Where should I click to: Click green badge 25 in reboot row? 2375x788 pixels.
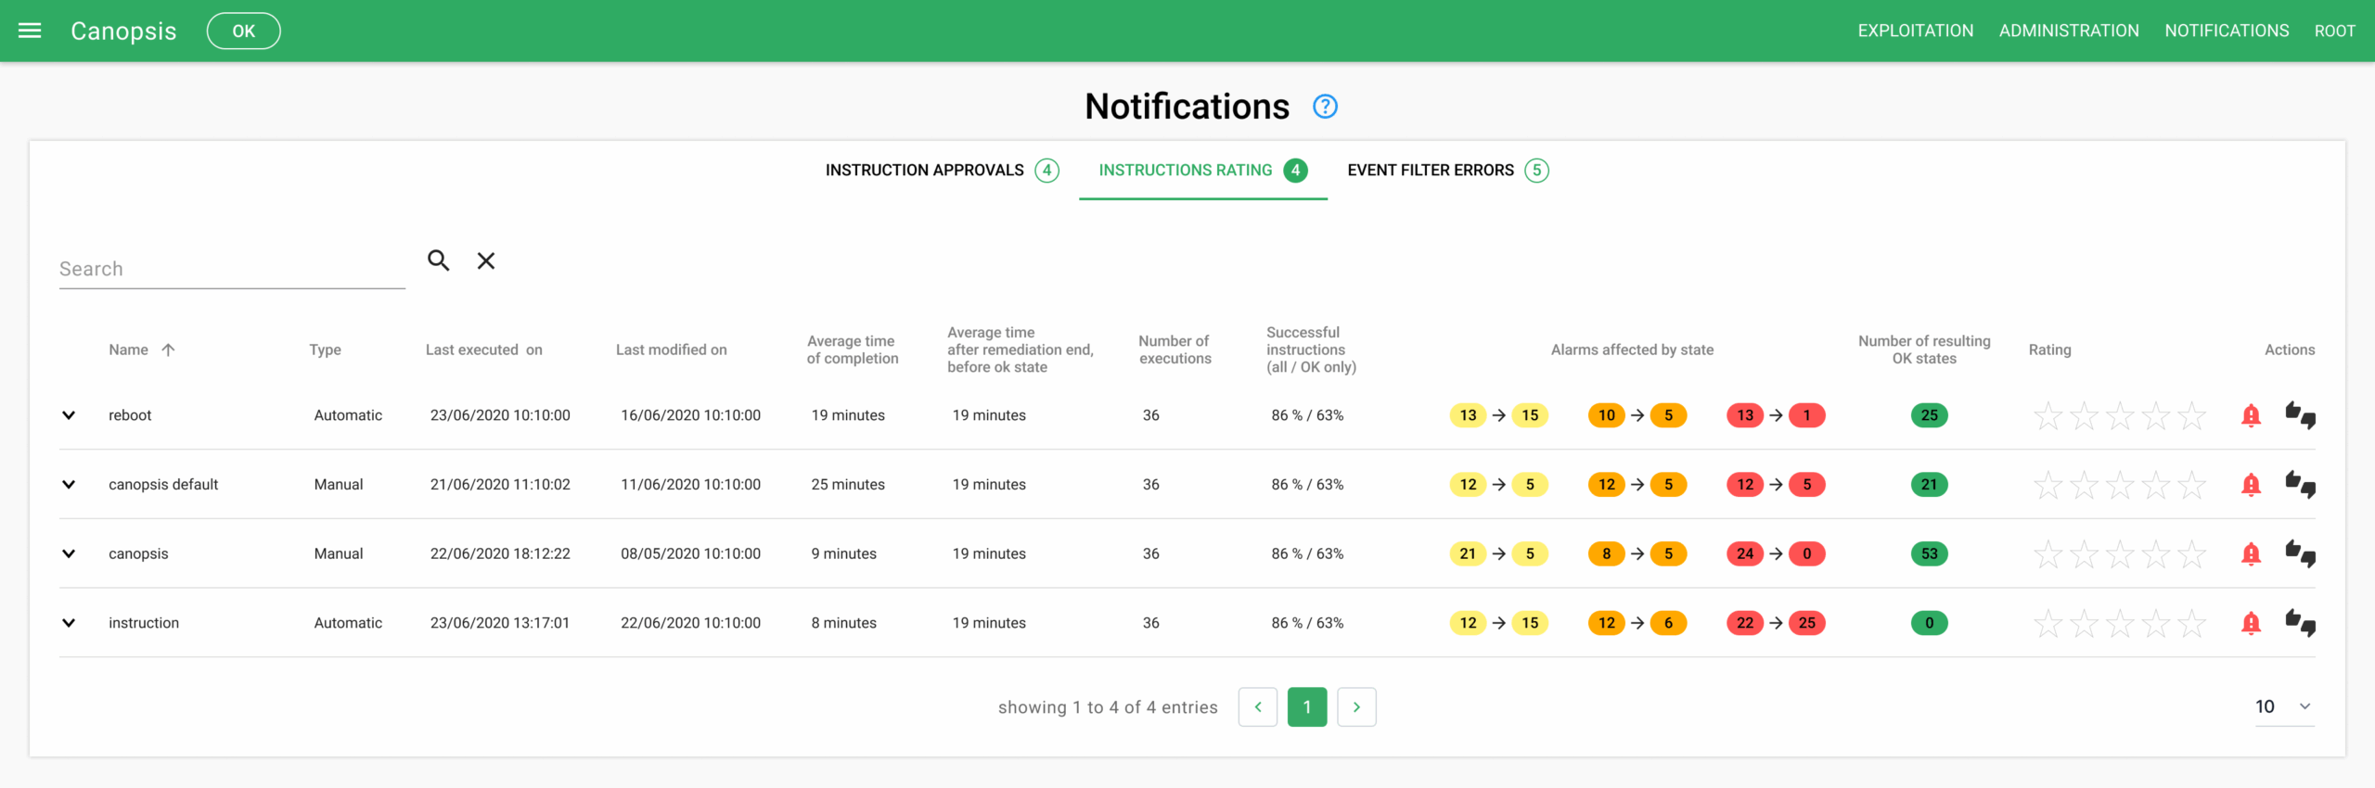(1930, 415)
